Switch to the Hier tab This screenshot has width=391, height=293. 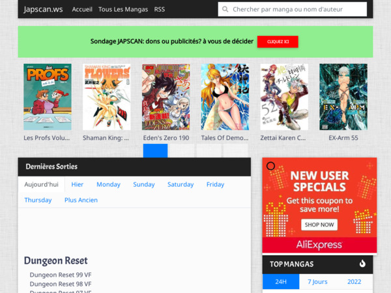tap(78, 184)
